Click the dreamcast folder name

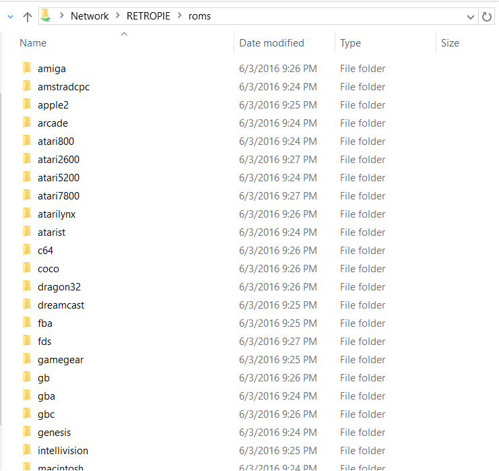tap(61, 305)
